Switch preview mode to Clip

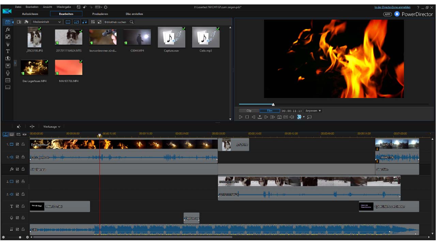tap(249, 111)
